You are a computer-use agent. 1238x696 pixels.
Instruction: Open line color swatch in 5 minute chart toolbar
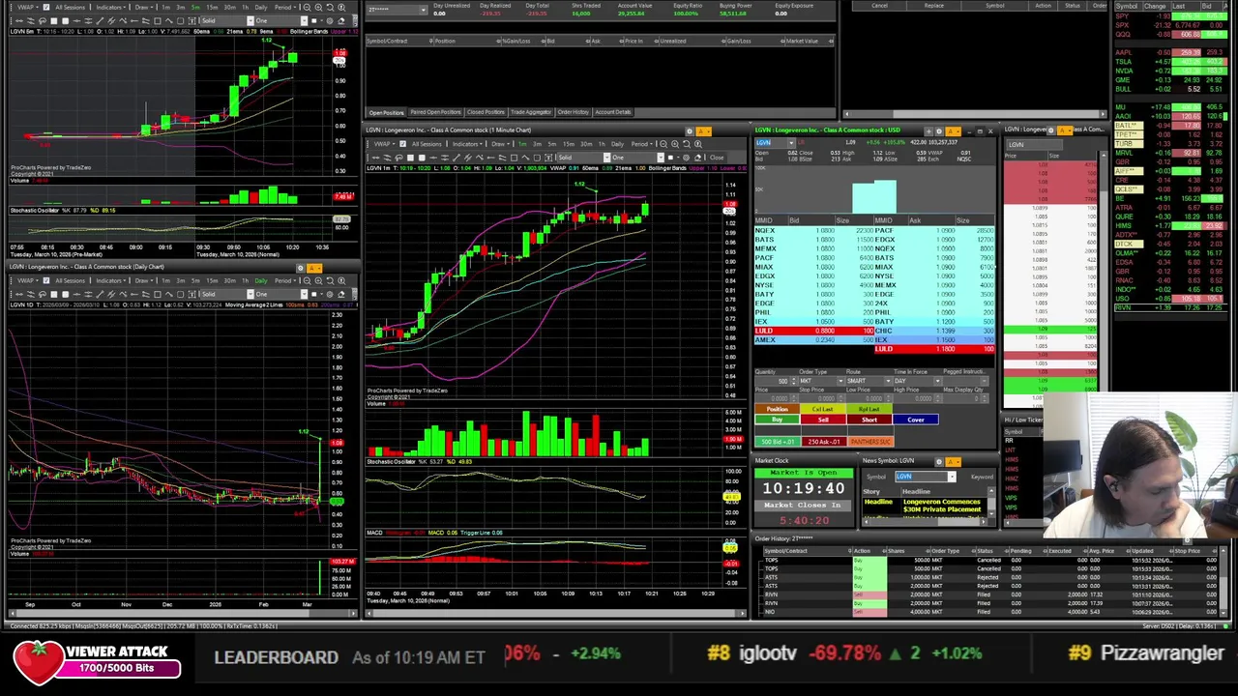[x=314, y=21]
